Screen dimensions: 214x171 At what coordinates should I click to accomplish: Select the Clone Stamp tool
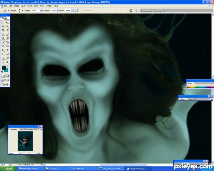click(x=3, y=38)
